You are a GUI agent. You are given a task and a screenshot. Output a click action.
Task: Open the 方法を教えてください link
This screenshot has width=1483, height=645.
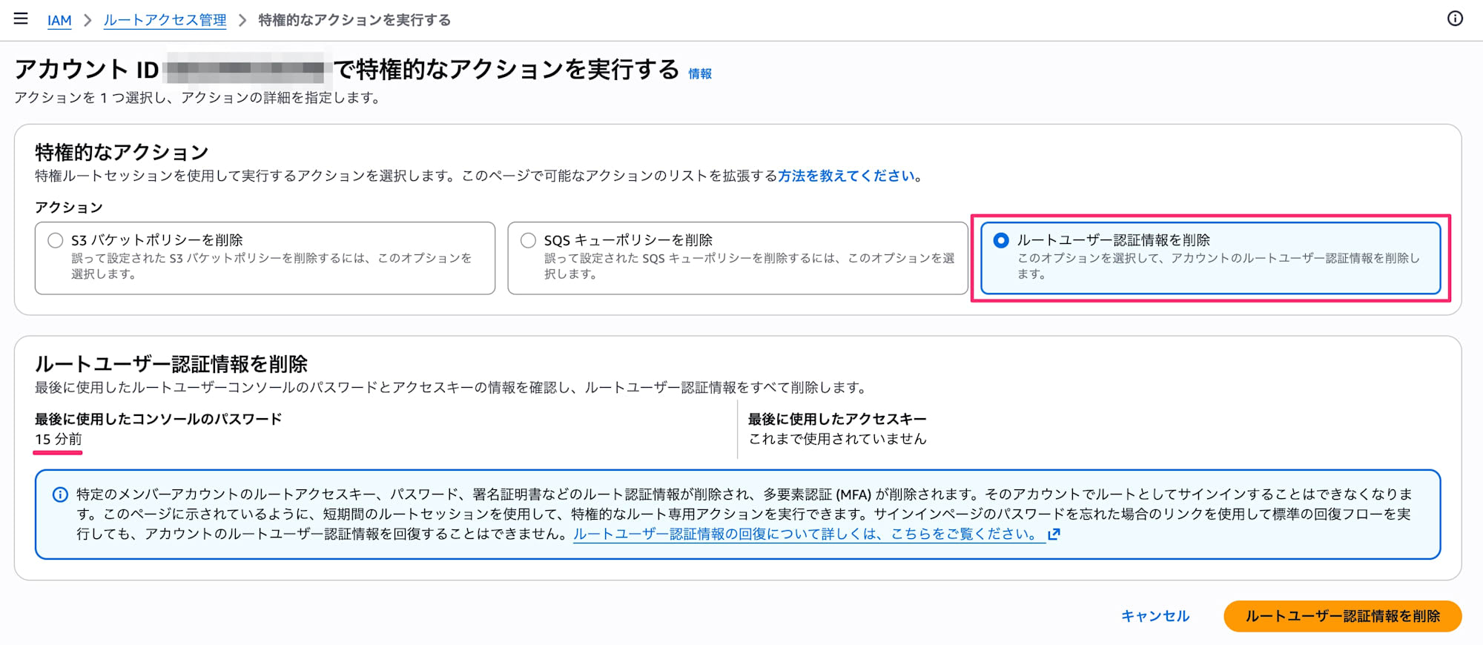pyautogui.click(x=846, y=176)
